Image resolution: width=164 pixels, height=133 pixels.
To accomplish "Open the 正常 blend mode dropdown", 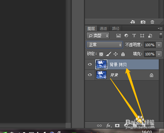I will click(x=104, y=45).
